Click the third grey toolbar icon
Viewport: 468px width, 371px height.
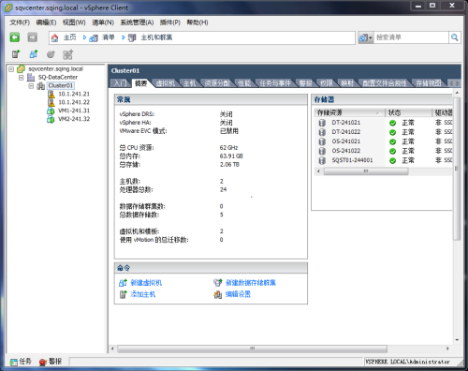pos(51,54)
